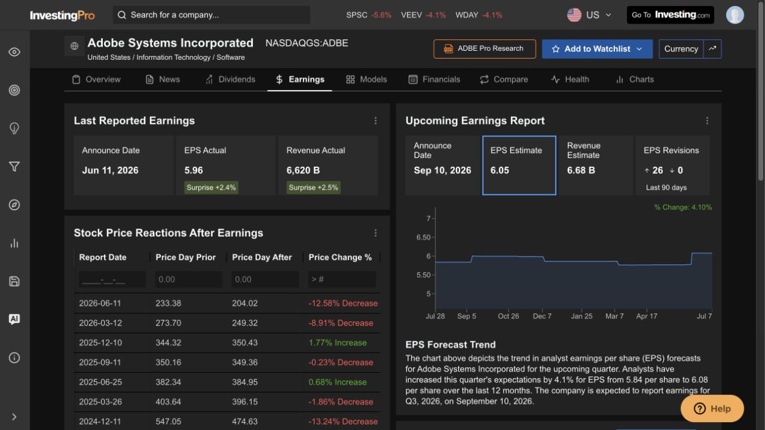Search for a company field
Screen dimensions: 765x430
(x=212, y=15)
